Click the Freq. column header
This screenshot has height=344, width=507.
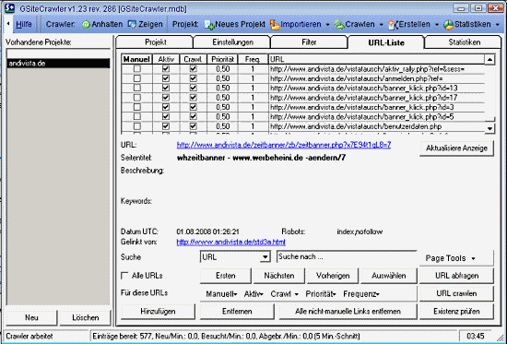(253, 59)
